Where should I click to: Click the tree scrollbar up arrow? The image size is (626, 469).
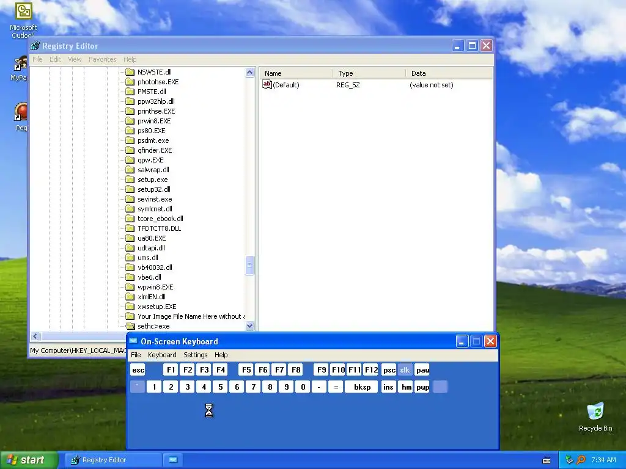[x=250, y=72]
